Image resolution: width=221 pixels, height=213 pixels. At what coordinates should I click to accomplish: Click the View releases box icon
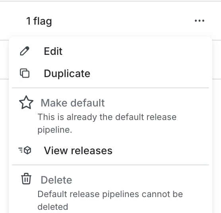click(x=25, y=150)
